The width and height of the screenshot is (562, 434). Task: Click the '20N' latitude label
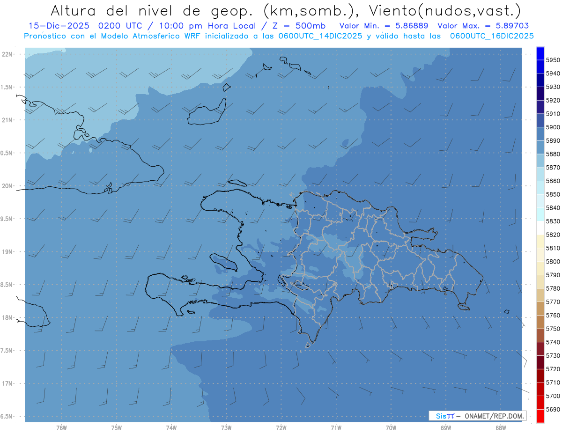(x=7, y=186)
